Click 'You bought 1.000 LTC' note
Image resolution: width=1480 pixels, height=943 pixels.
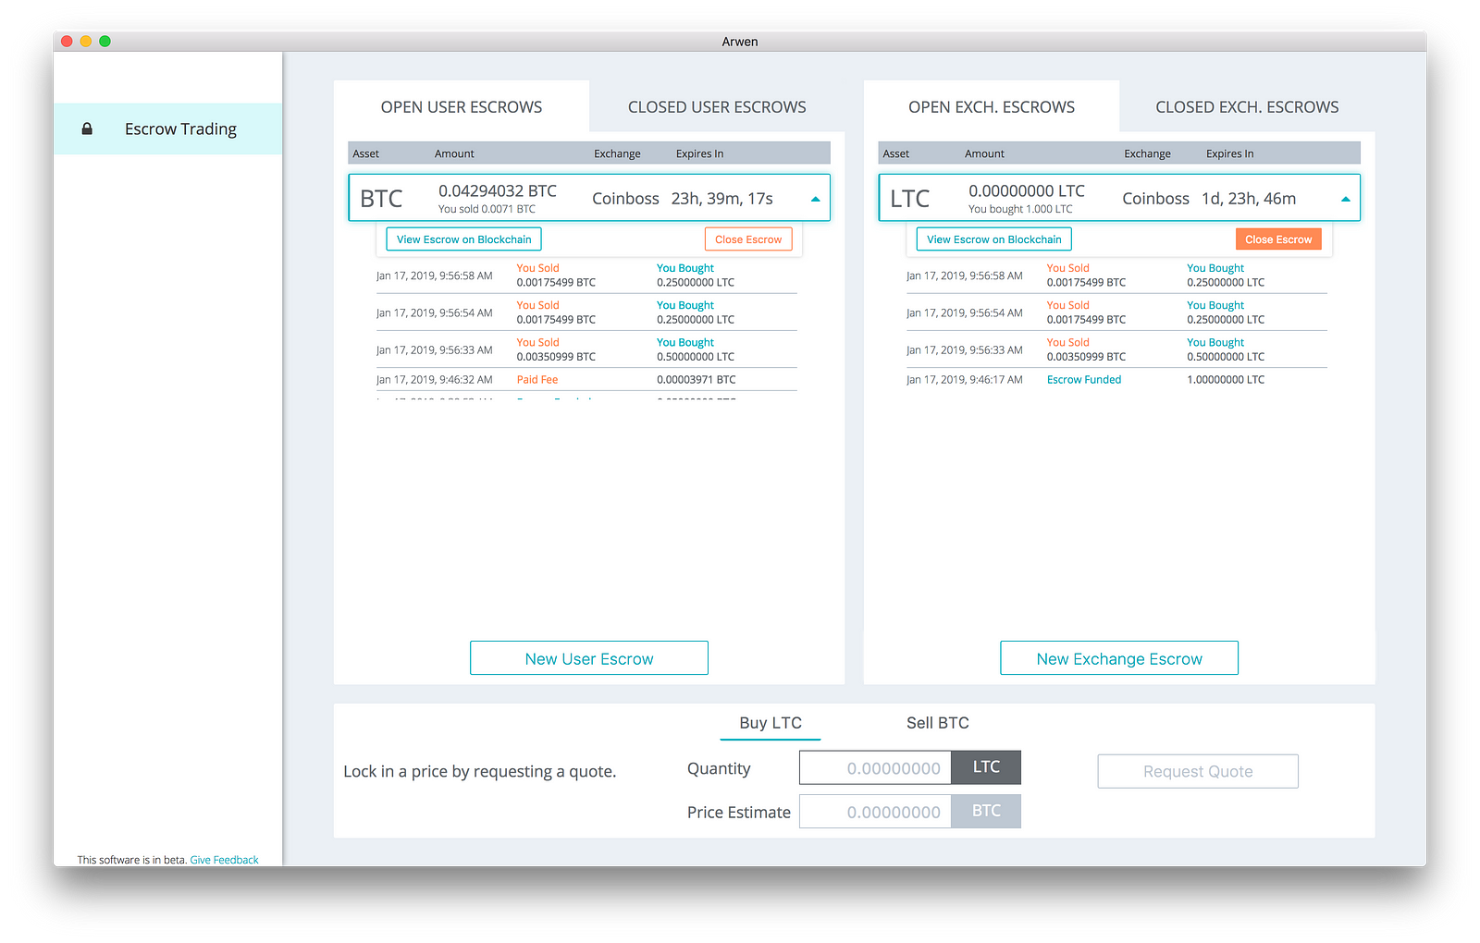(x=1020, y=210)
